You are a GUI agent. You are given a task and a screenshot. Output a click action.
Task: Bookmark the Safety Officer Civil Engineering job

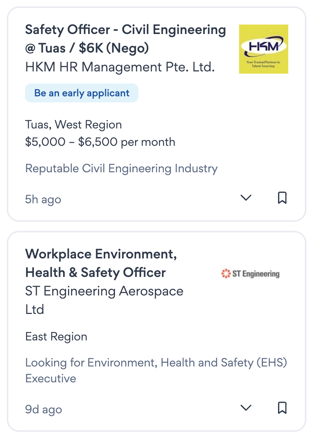tap(282, 198)
